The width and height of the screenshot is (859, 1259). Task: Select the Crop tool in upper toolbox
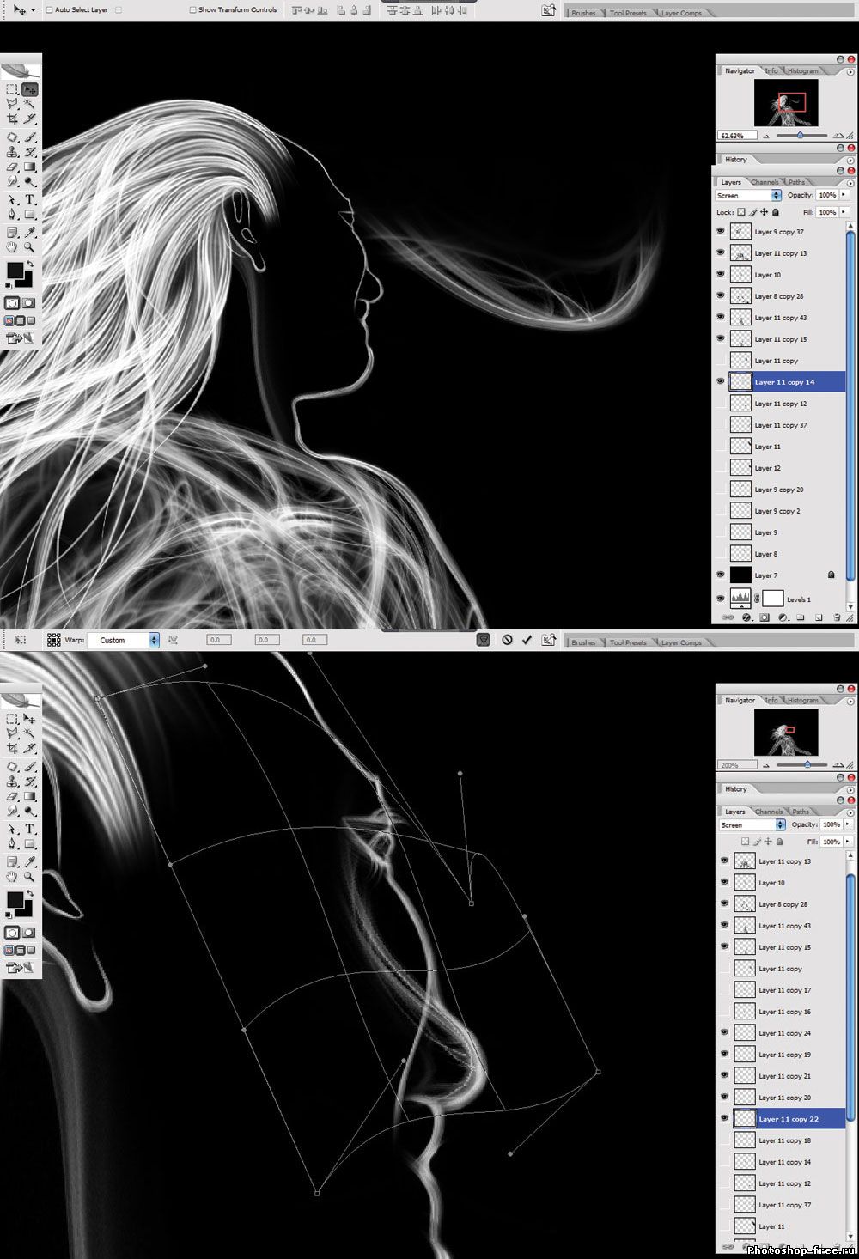(12, 119)
